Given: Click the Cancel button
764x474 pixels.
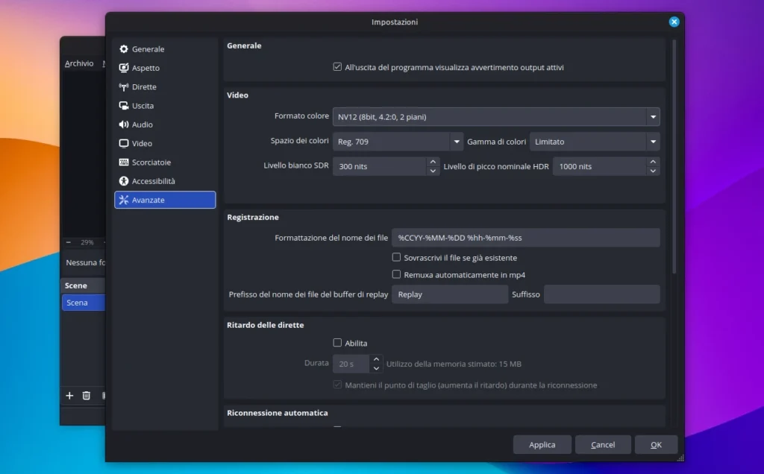Looking at the screenshot, I should pyautogui.click(x=603, y=445).
